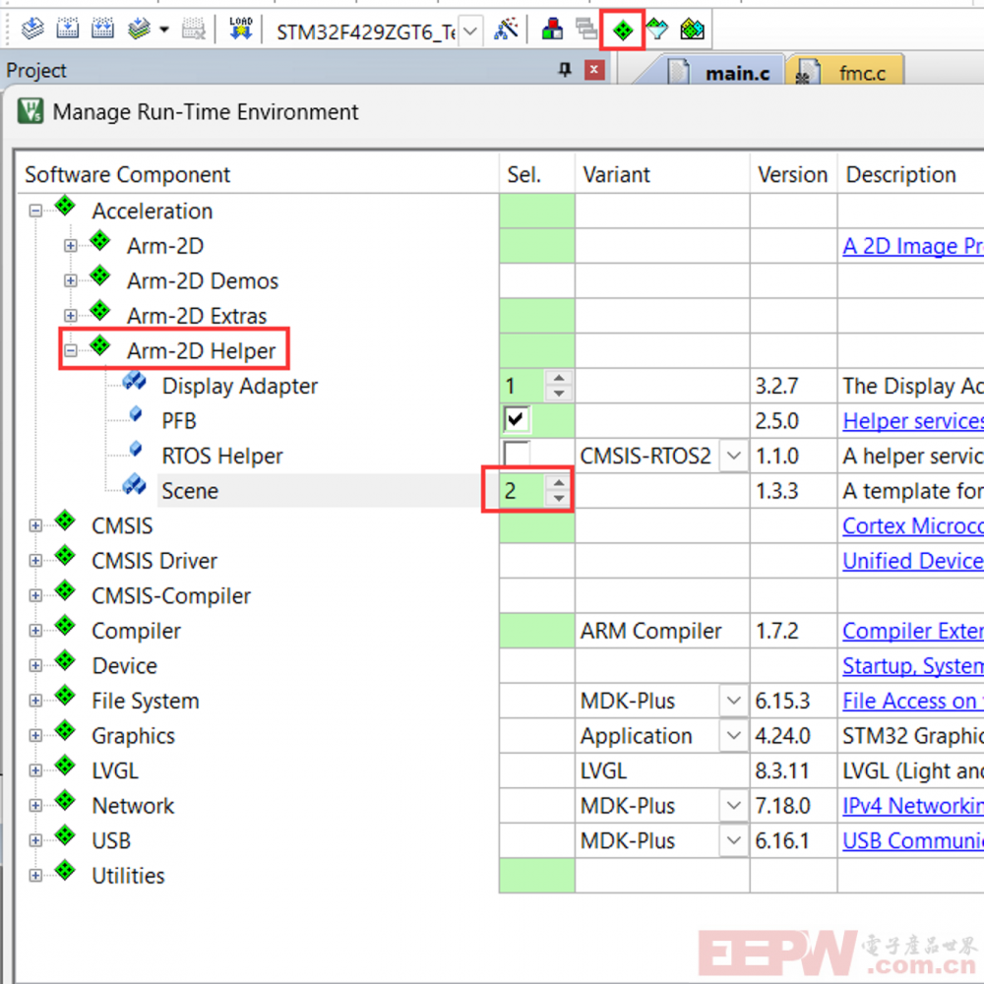Click the Rebuild all target files icon
This screenshot has width=984, height=984.
pyautogui.click(x=102, y=29)
